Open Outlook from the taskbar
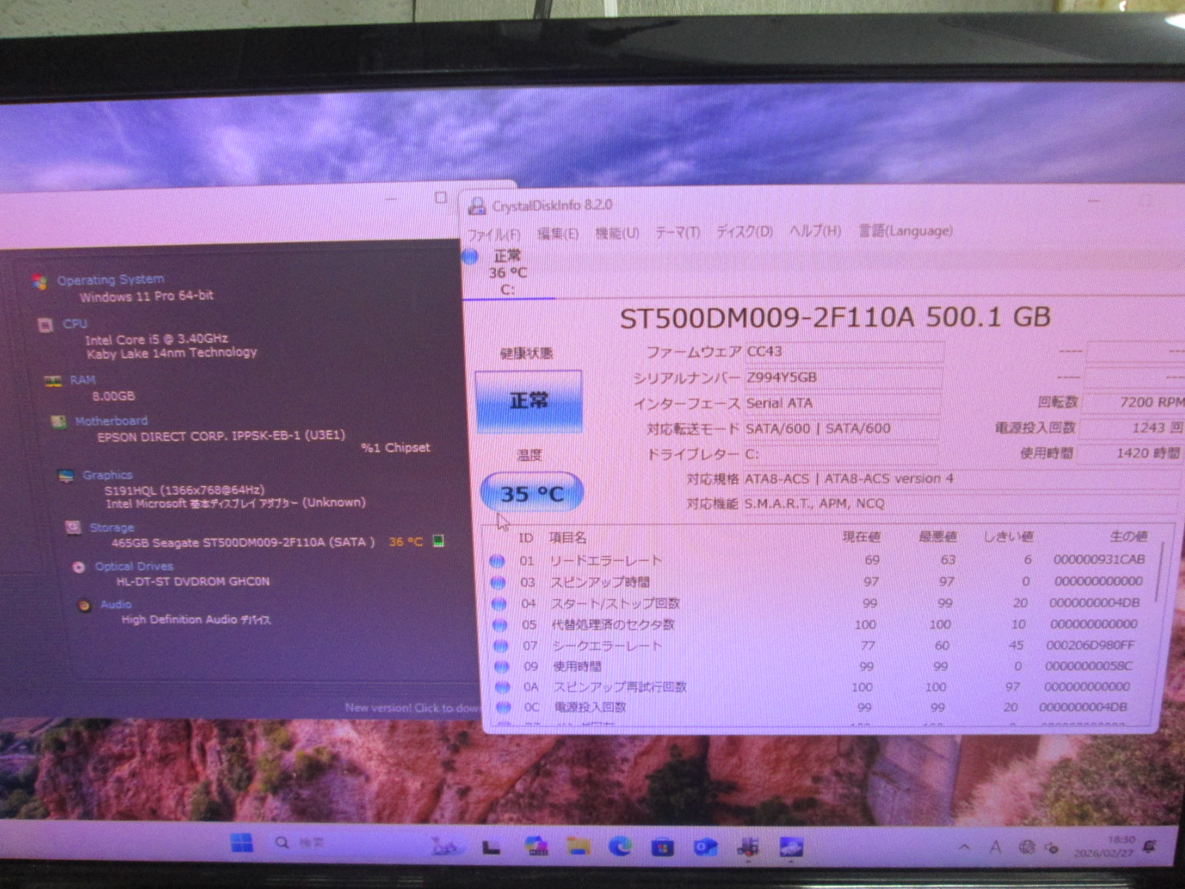The width and height of the screenshot is (1185, 889). (x=704, y=846)
